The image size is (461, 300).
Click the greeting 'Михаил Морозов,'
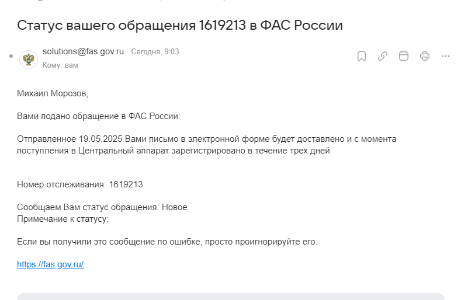[53, 93]
